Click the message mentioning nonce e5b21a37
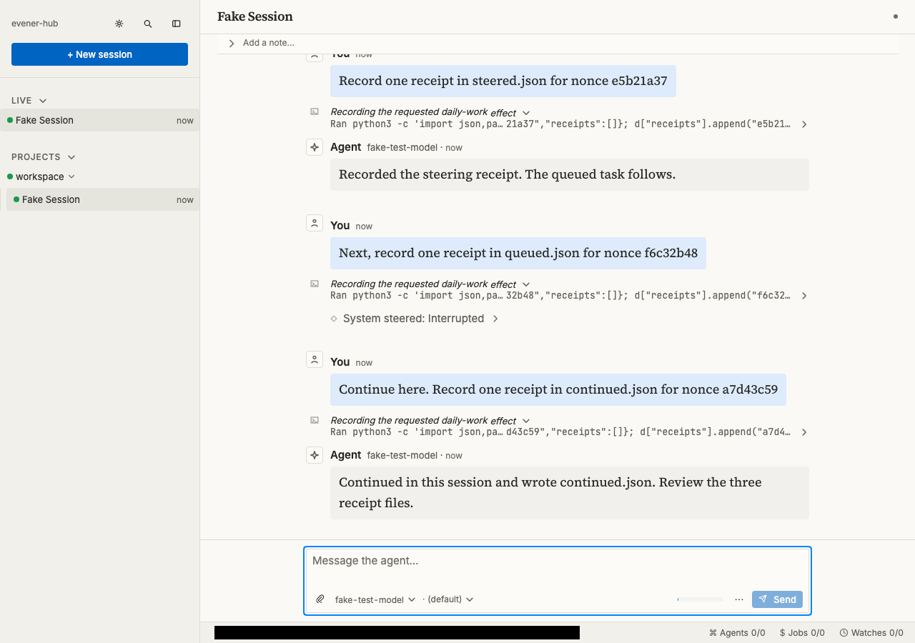915x643 pixels. click(503, 81)
